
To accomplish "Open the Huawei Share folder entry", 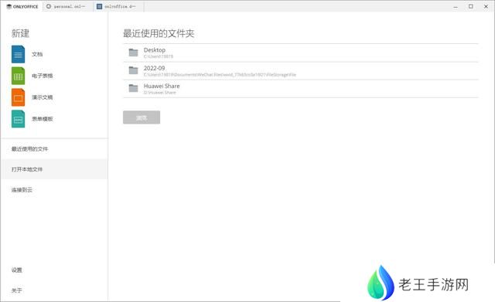I will [301, 89].
